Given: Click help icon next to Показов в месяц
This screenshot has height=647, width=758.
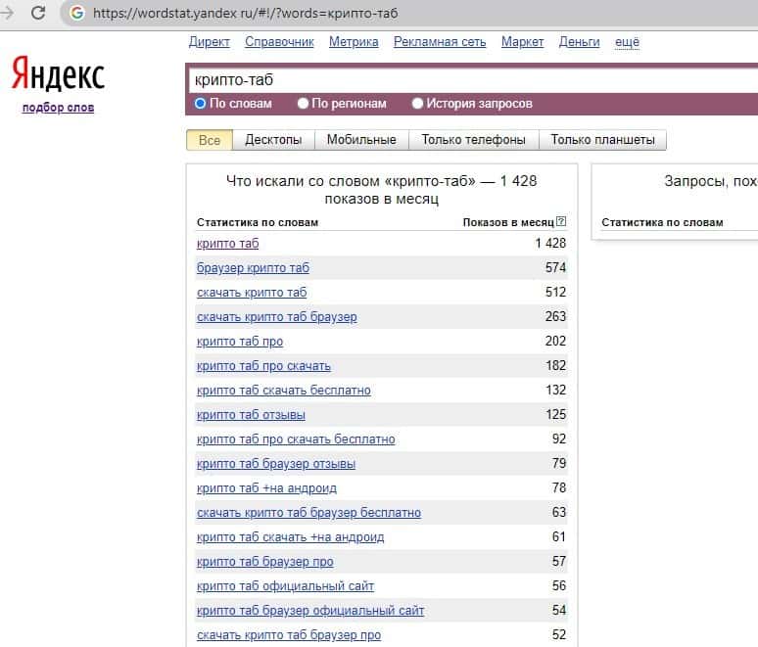Looking at the screenshot, I should (561, 222).
